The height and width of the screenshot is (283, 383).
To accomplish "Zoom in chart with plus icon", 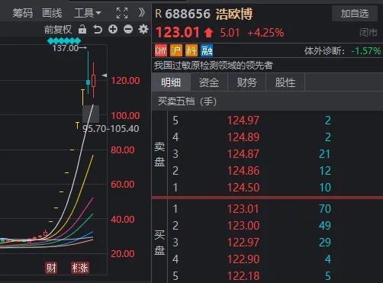I will [x=113, y=29].
